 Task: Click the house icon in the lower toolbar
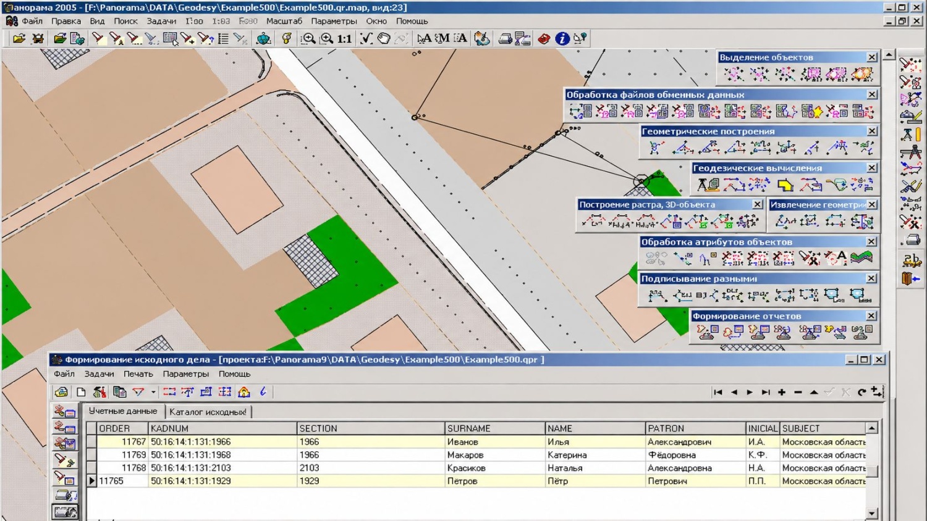click(x=243, y=392)
